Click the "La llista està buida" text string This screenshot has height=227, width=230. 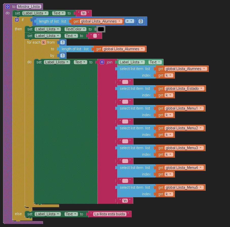[110, 214]
